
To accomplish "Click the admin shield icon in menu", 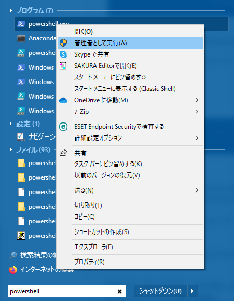I will pyautogui.click(x=63, y=43).
